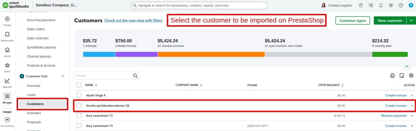Open action dropdown for Amy Lauterbach 14
The width and height of the screenshot is (416, 131).
pos(412,126)
